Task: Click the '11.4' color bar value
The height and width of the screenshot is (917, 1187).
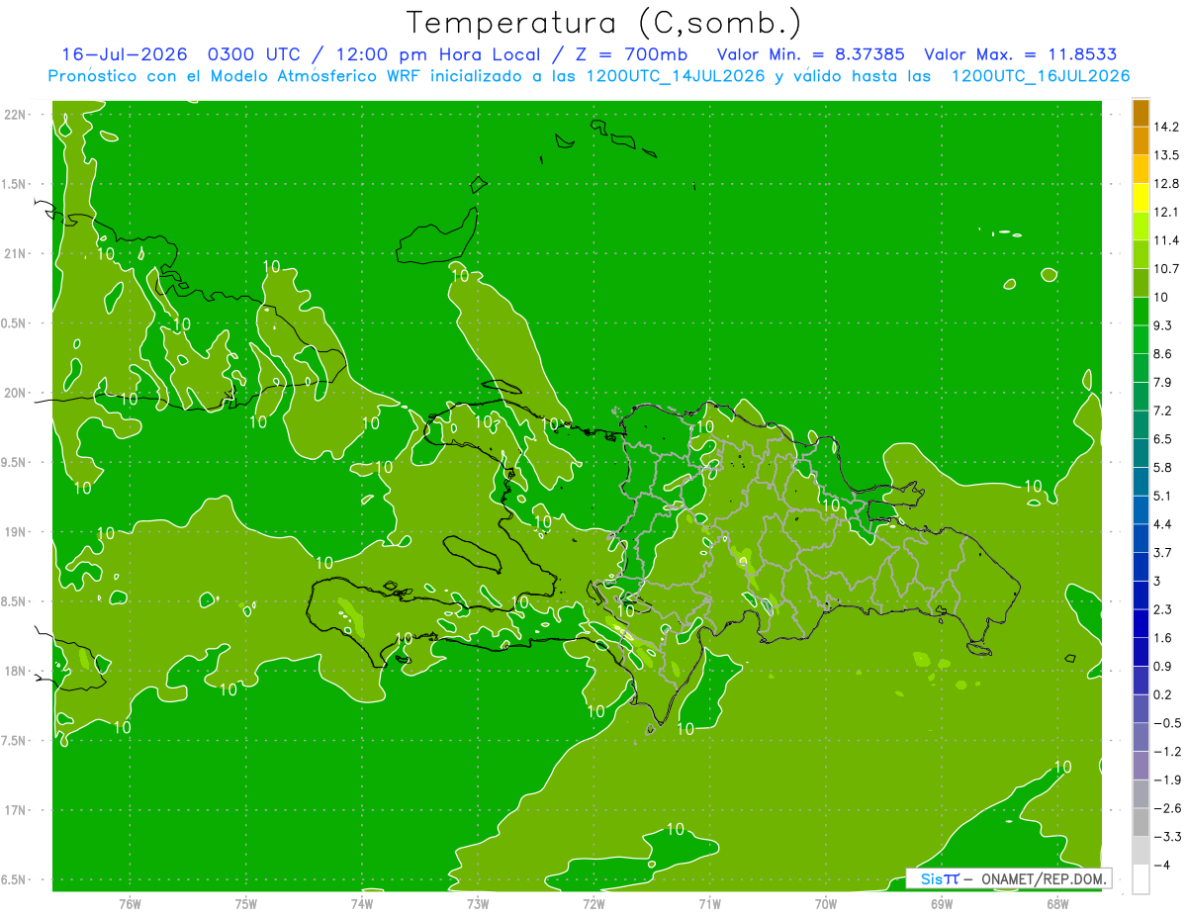Action: pyautogui.click(x=1165, y=240)
